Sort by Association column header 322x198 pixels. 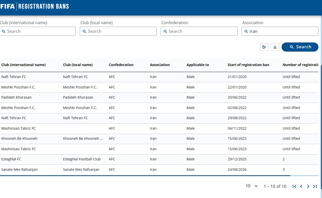pos(160,65)
